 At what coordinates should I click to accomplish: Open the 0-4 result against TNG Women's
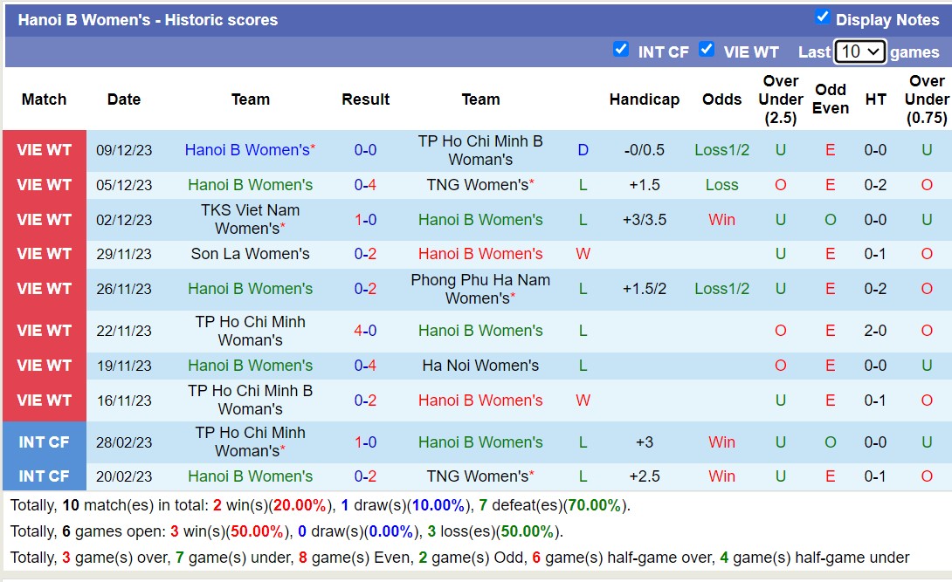click(x=365, y=185)
